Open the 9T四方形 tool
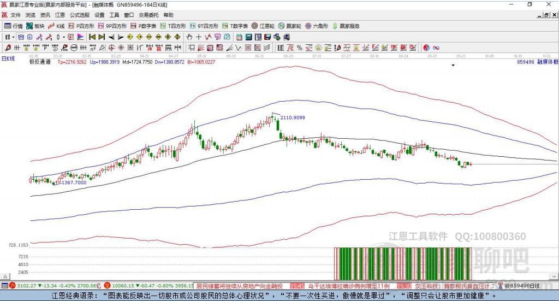This screenshot has height=301, width=559. pyautogui.click(x=204, y=26)
